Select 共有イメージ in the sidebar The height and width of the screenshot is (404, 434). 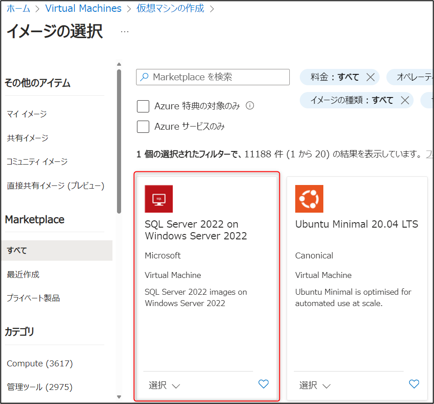28,138
